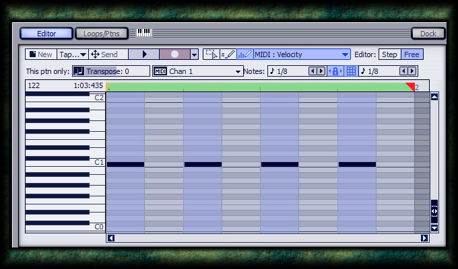Select the fourth C1 note in the grid
The image size is (458, 269).
click(x=357, y=165)
